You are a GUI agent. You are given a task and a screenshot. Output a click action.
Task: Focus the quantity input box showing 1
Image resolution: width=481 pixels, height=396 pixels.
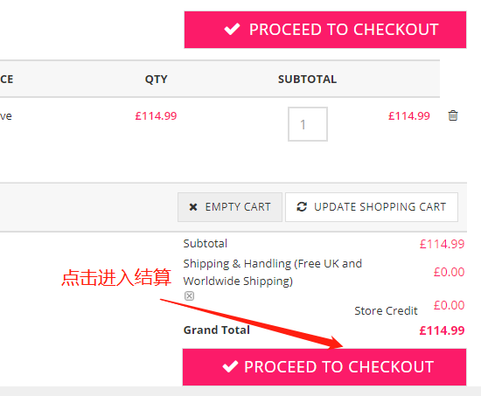click(x=308, y=124)
